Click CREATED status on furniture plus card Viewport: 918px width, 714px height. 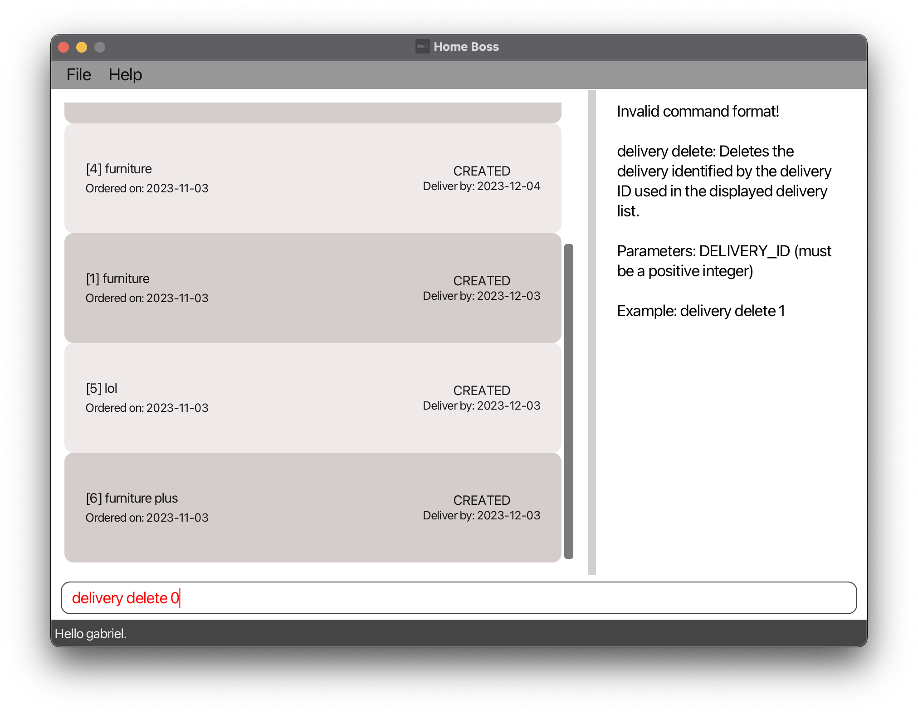coord(482,500)
